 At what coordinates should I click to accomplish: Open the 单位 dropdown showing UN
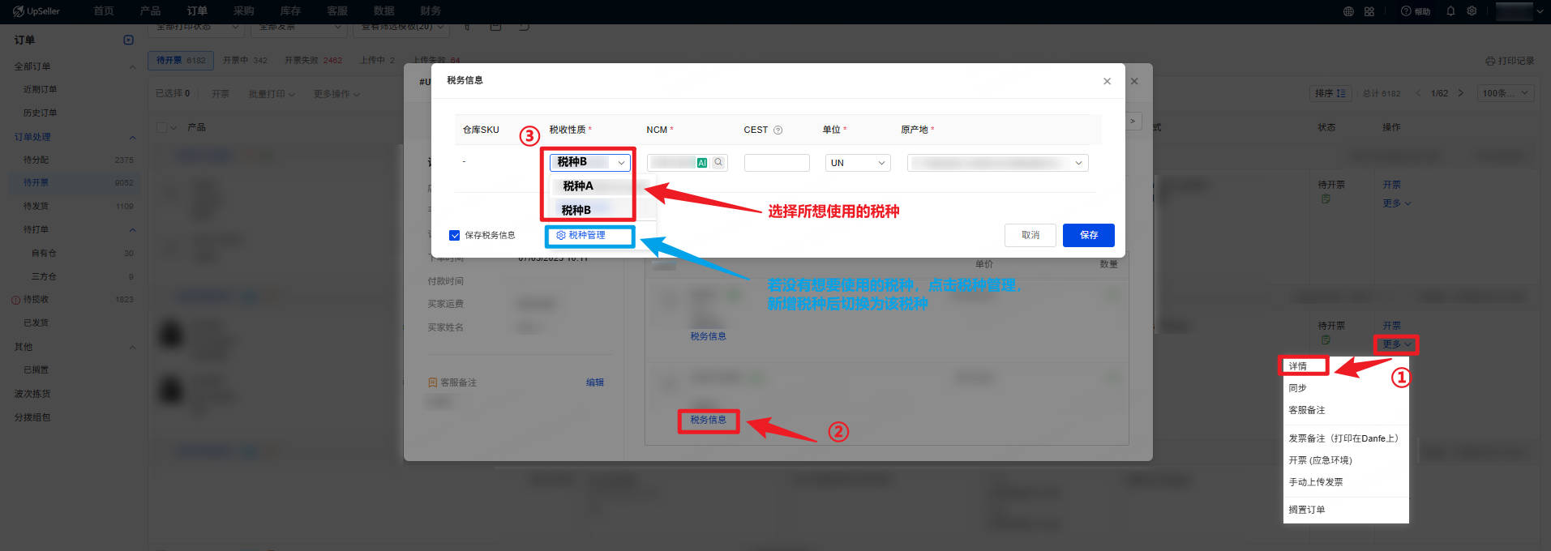(858, 163)
